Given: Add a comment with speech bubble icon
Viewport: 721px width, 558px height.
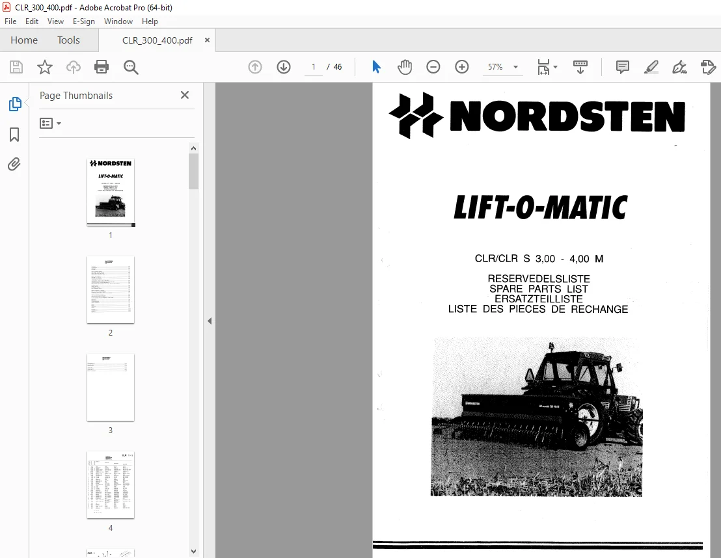Looking at the screenshot, I should [622, 67].
